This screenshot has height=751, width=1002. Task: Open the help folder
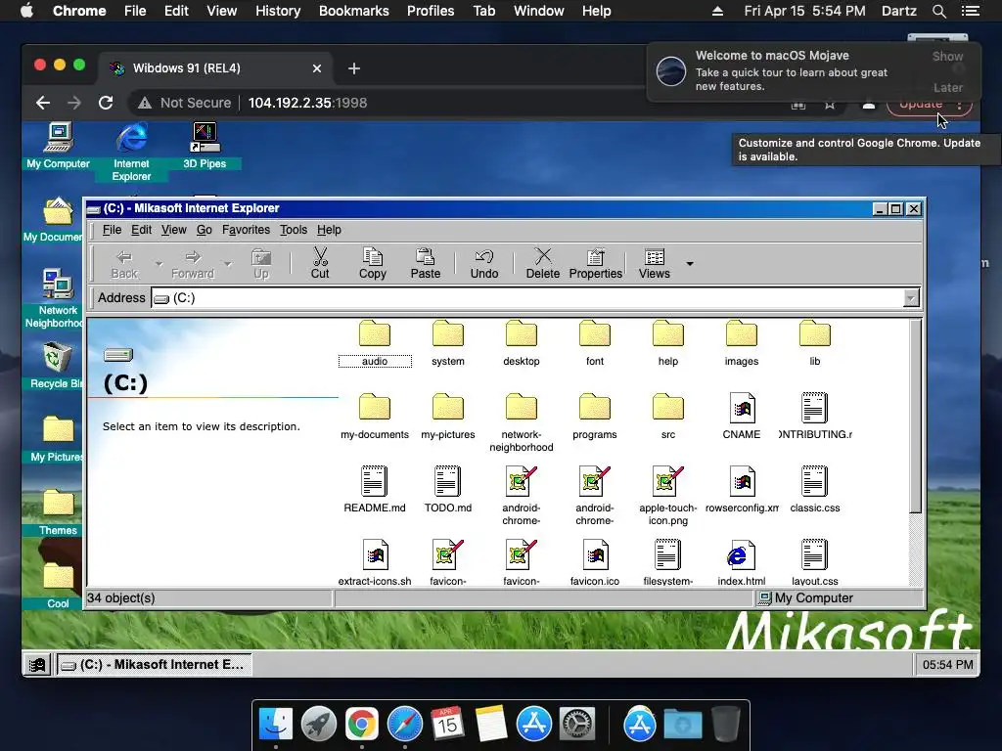pos(668,343)
